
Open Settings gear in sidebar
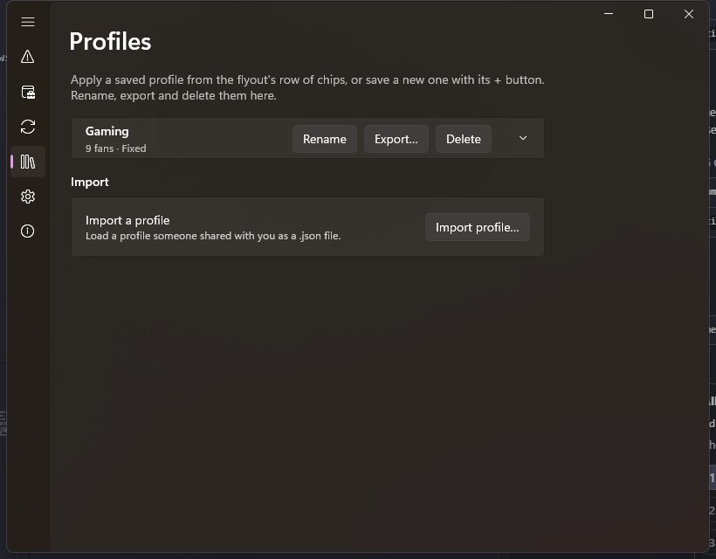point(28,197)
